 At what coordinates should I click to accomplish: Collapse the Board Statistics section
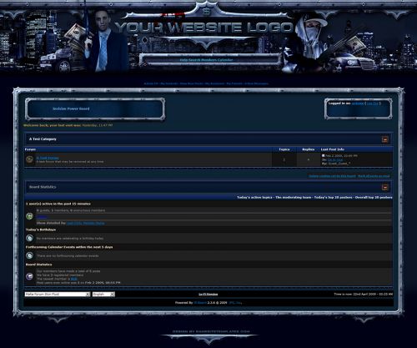point(385,187)
